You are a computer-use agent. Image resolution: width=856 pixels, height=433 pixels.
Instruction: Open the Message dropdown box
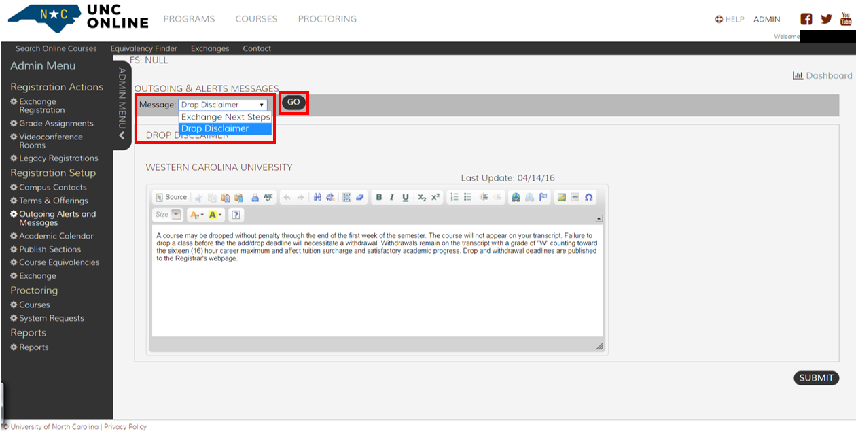coord(223,105)
